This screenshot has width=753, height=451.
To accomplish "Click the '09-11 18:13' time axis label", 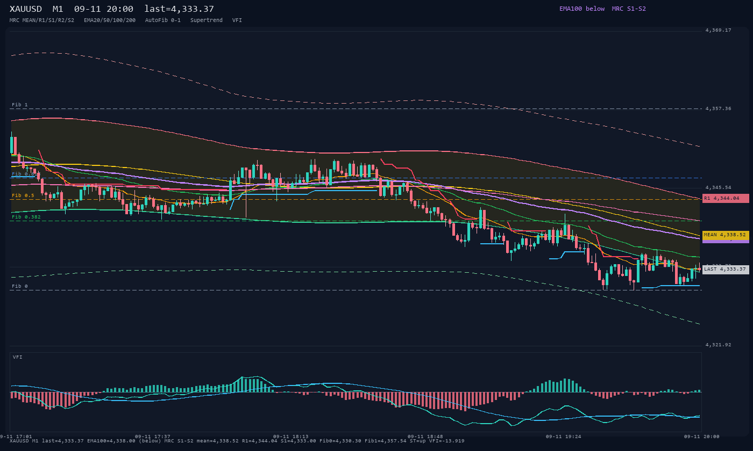I will pos(291,437).
